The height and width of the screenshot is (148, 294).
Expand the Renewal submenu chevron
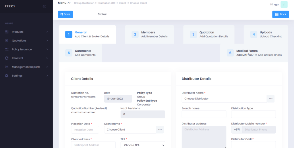click(x=47, y=58)
